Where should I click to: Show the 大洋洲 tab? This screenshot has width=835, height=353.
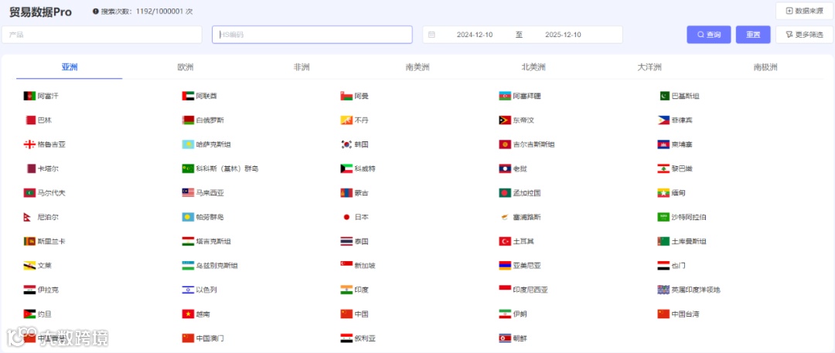click(649, 67)
